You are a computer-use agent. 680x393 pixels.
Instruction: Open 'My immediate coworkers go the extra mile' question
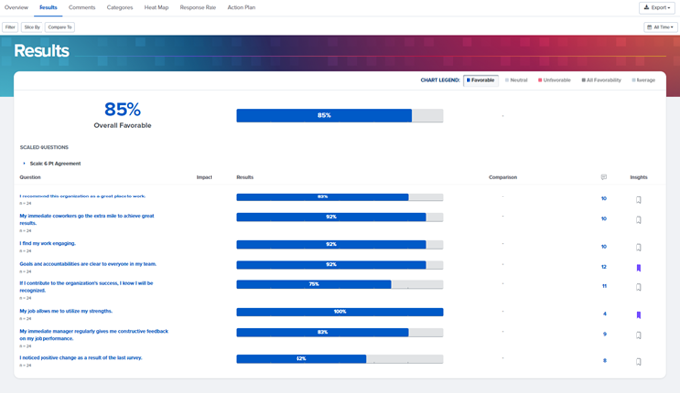pos(87,219)
